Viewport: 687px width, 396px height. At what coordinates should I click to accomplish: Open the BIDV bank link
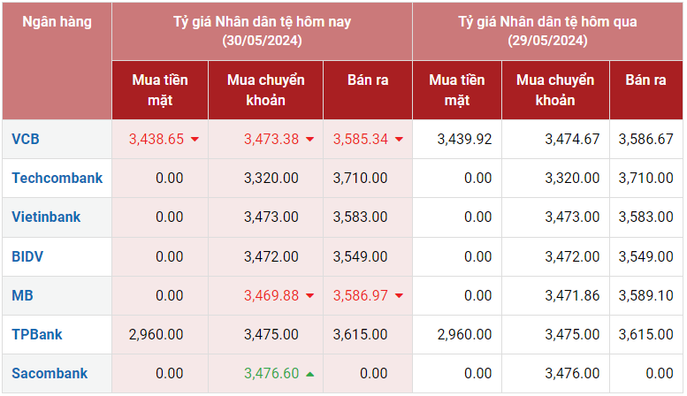click(27, 256)
